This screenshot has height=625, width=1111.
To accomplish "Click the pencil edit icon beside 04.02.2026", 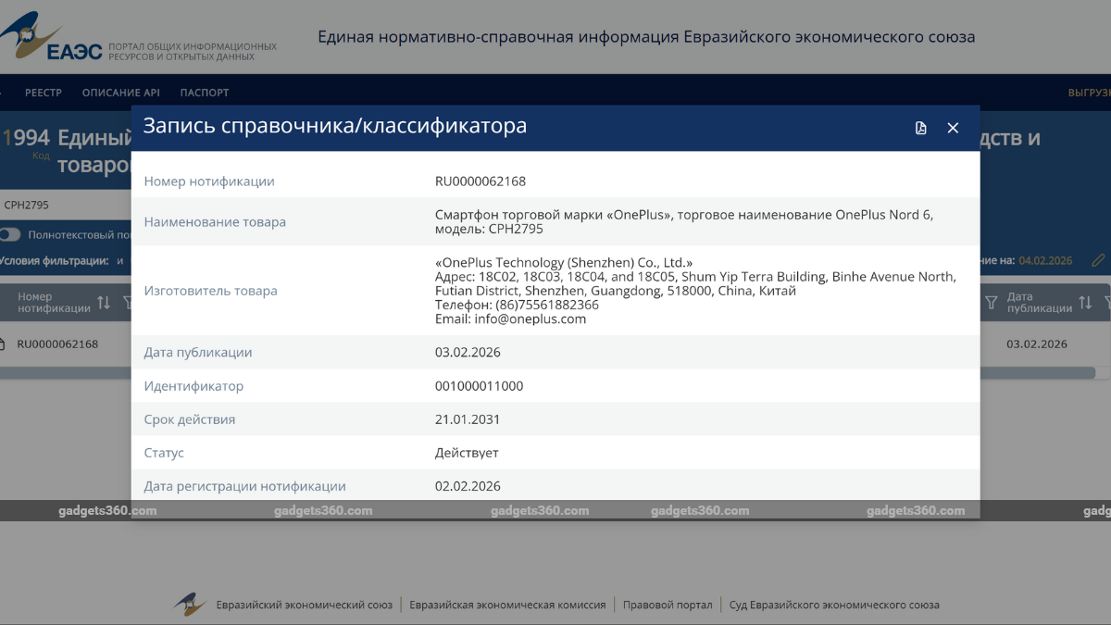I will coord(1098,260).
